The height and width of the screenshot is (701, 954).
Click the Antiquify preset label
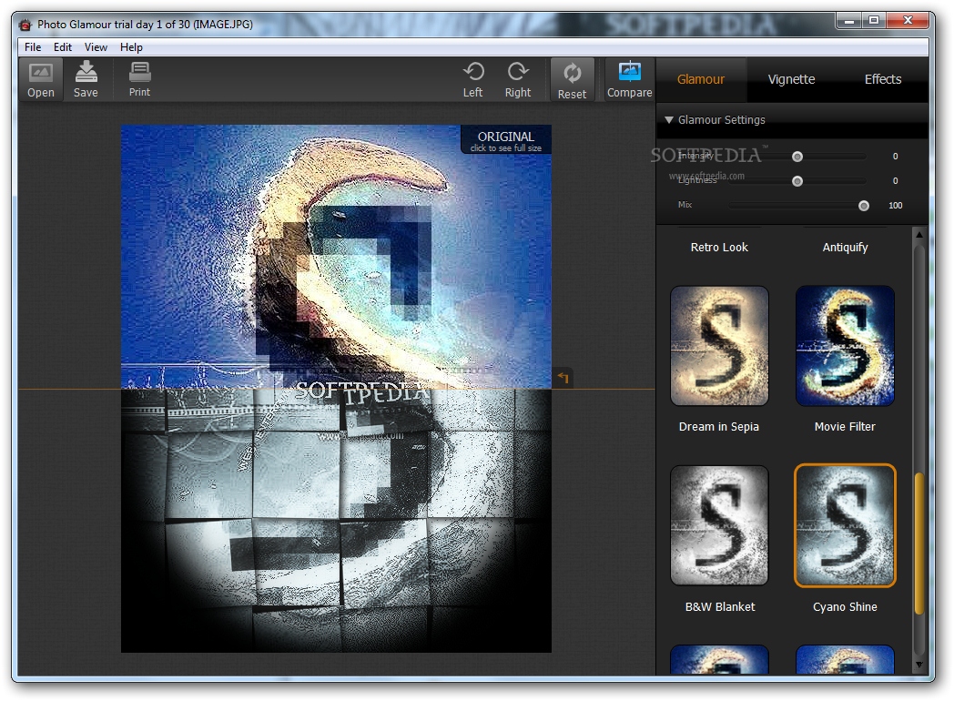[845, 247]
